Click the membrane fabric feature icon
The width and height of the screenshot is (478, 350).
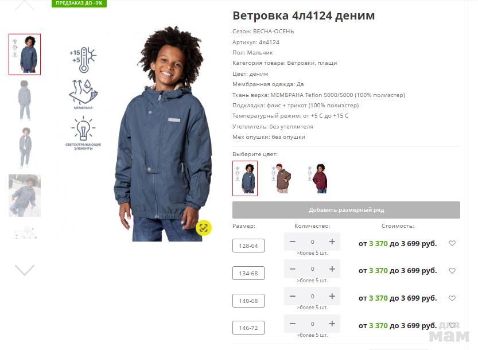pos(83,94)
